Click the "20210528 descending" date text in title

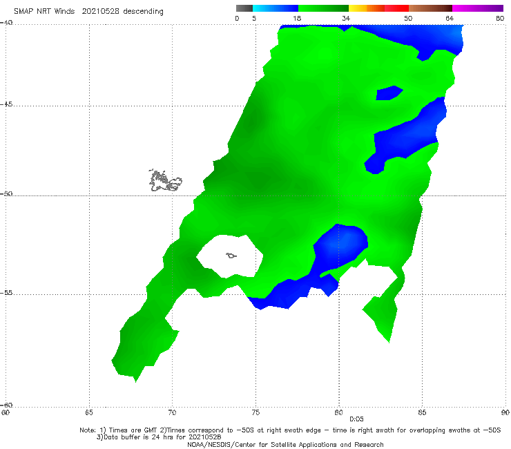pos(122,12)
